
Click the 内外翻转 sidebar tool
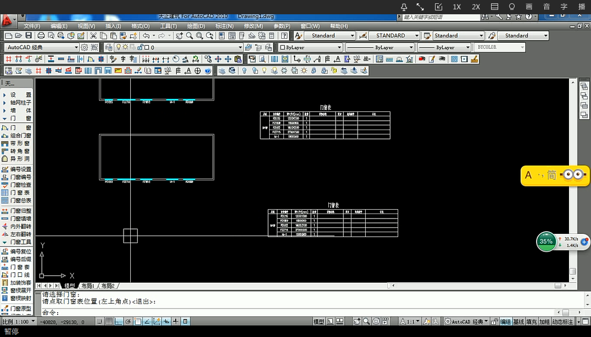[x=20, y=226]
